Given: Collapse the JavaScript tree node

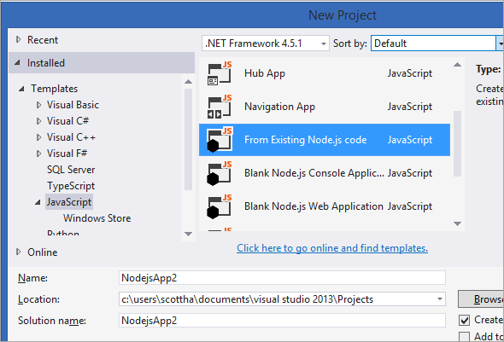Looking at the screenshot, I should (38, 202).
